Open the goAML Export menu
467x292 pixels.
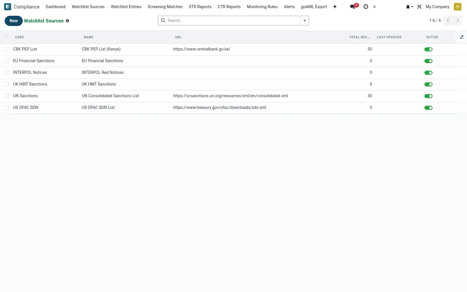[314, 7]
